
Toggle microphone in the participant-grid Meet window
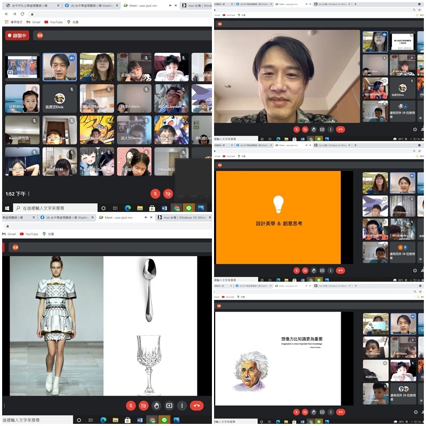point(155,193)
